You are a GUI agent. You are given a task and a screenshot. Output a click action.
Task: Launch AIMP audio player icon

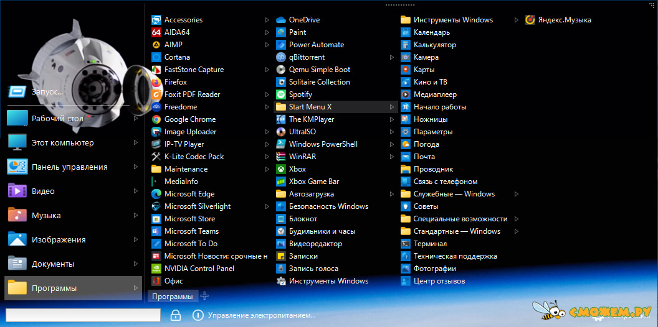156,44
